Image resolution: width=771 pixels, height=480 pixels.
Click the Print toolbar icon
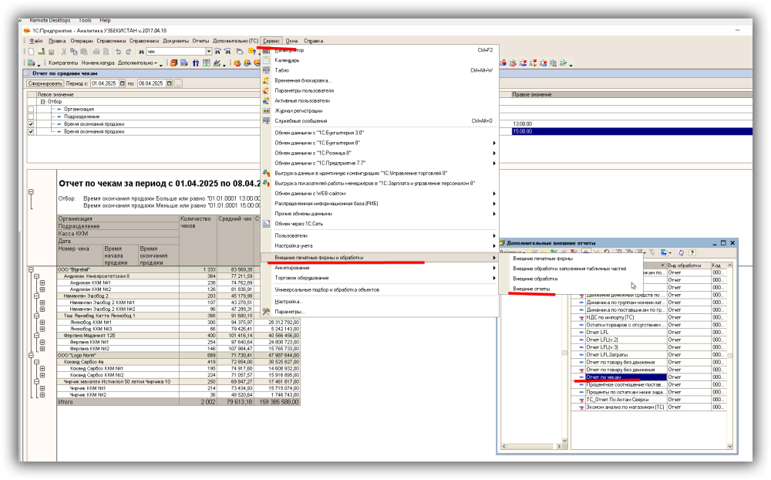tap(96, 51)
